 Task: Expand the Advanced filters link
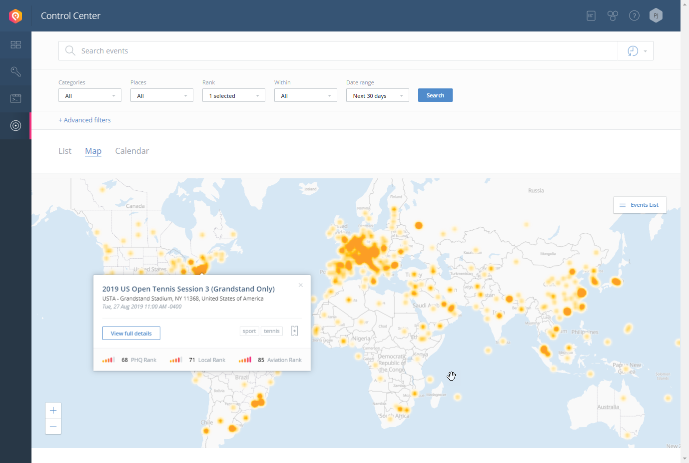click(85, 120)
